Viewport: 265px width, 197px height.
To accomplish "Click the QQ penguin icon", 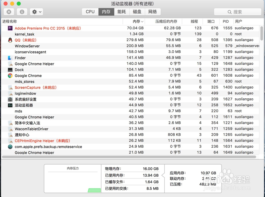I will tap(10, 40).
